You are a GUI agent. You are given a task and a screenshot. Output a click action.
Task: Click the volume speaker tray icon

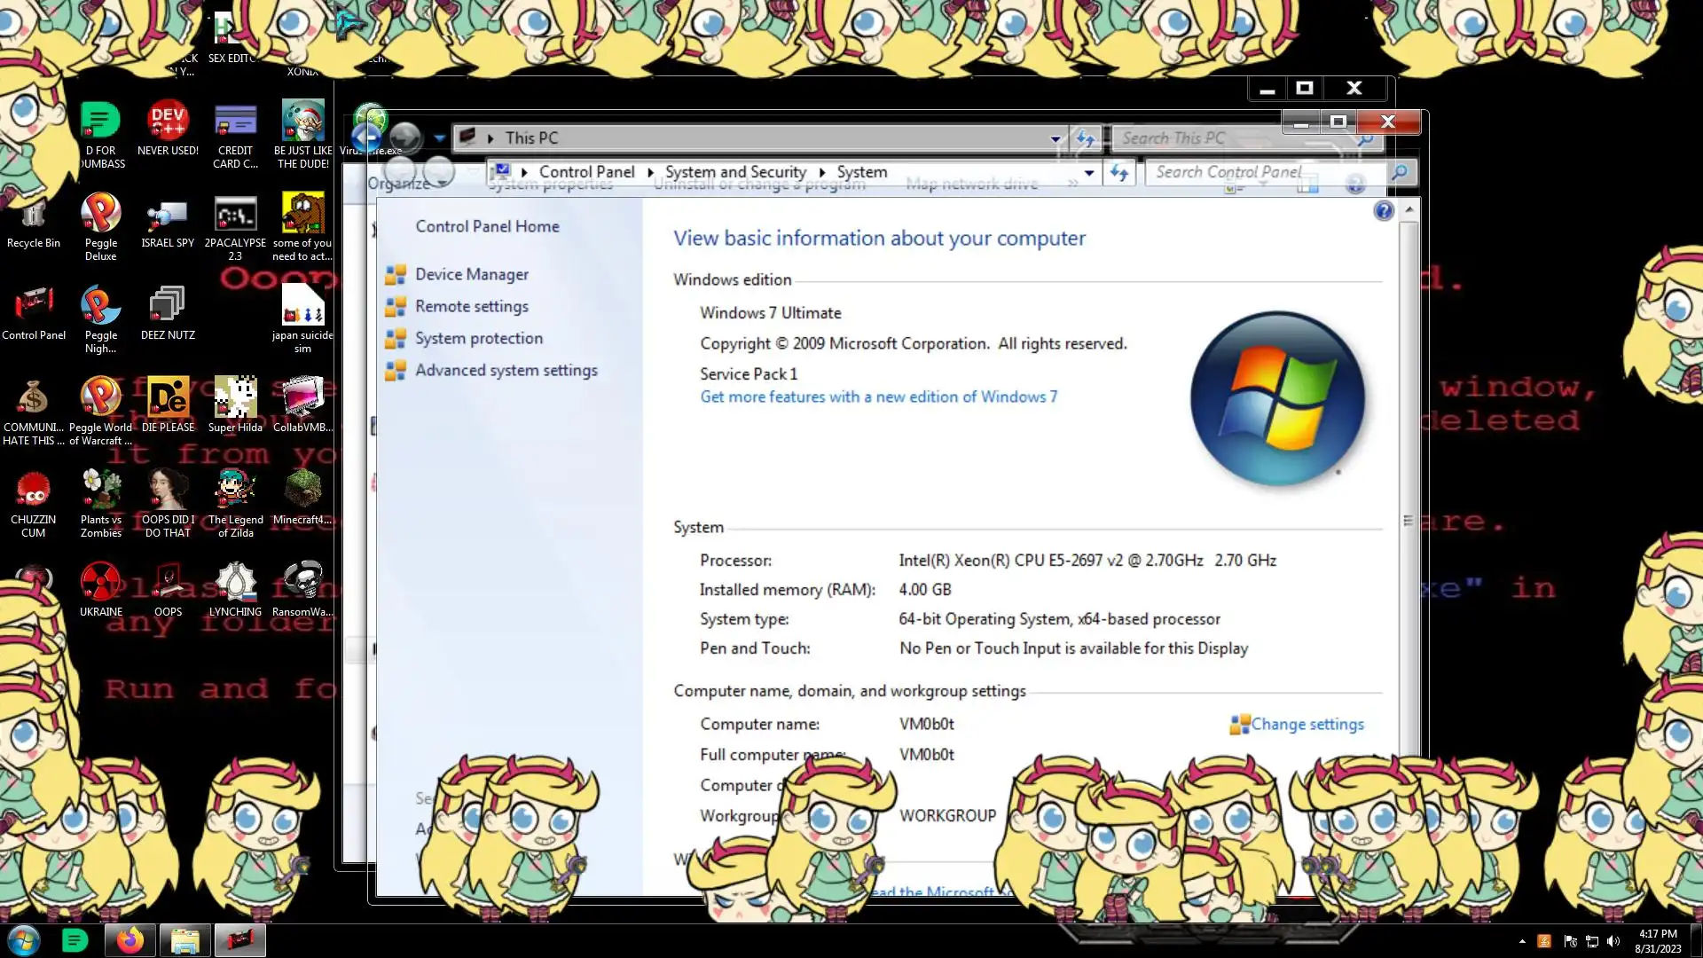point(1613,941)
